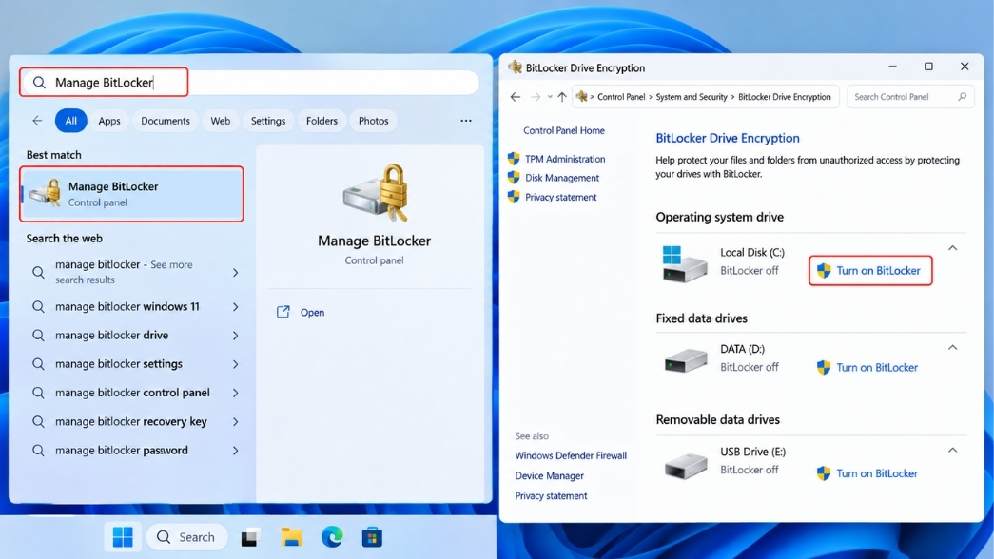
Task: Collapse the DATA (D:) section chevron
Action: pyautogui.click(x=952, y=347)
